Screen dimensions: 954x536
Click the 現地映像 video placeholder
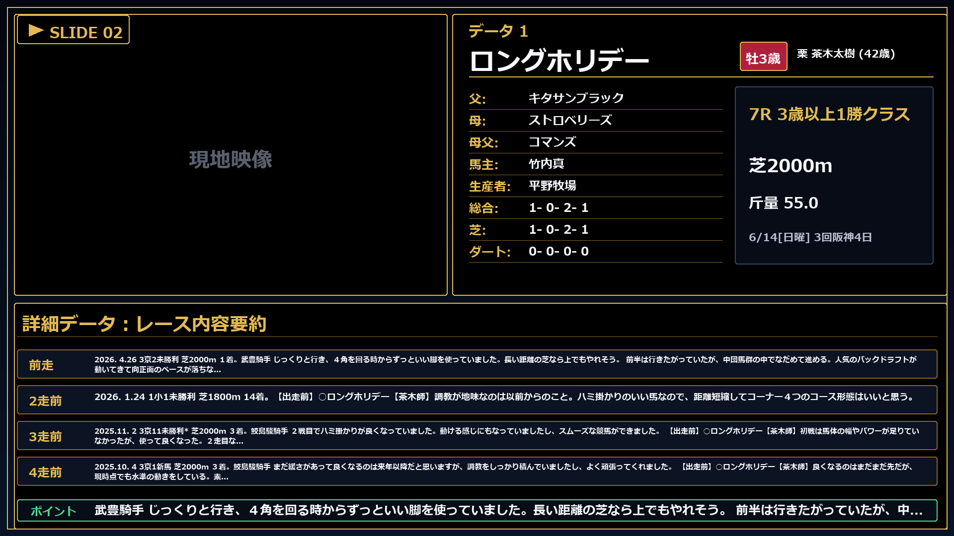(231, 159)
